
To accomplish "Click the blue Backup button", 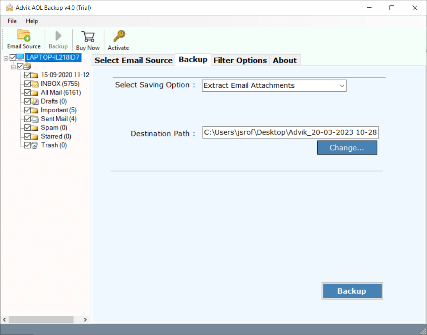I will [352, 291].
